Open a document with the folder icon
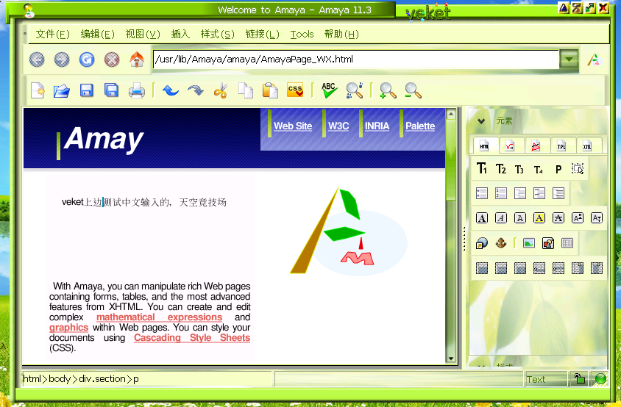The width and height of the screenshot is (621, 407). 62,90
